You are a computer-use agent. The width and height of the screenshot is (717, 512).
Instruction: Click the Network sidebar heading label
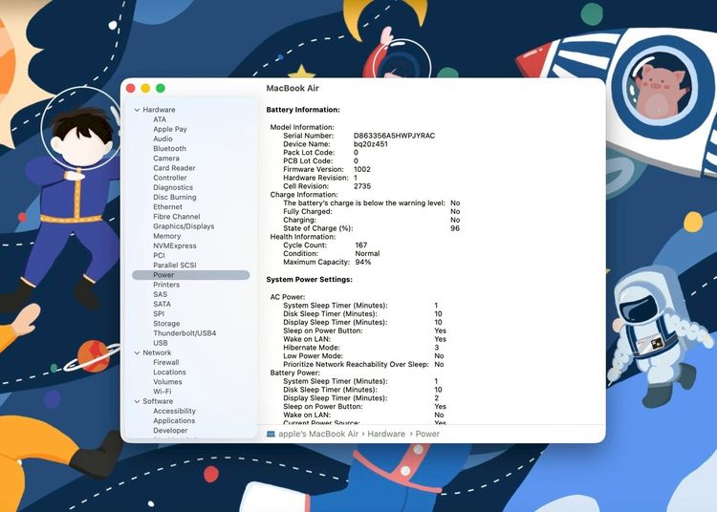(157, 352)
